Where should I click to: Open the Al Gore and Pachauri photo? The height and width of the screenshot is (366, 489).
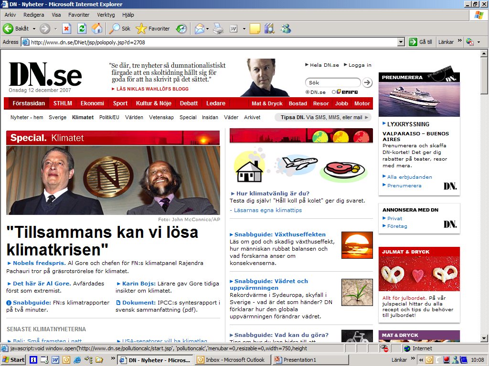(113, 180)
